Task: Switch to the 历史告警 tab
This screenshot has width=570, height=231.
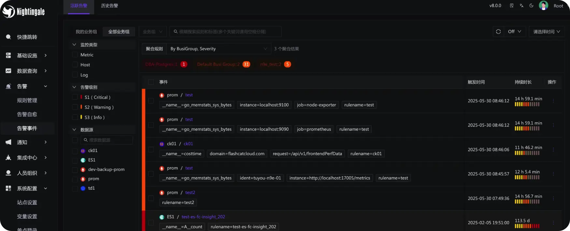Action: (109, 6)
